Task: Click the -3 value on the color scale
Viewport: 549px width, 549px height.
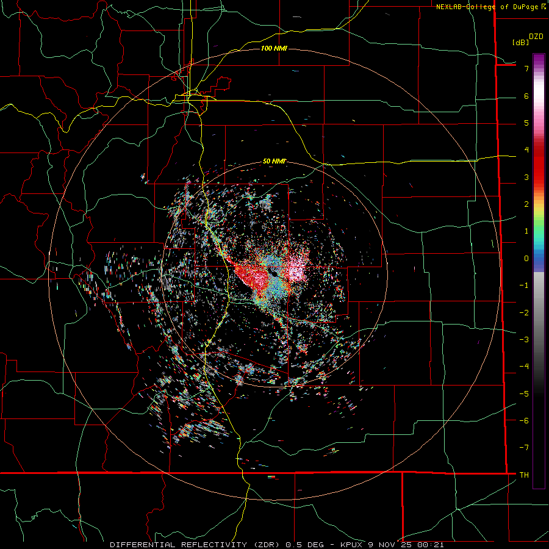Action: 524,340
